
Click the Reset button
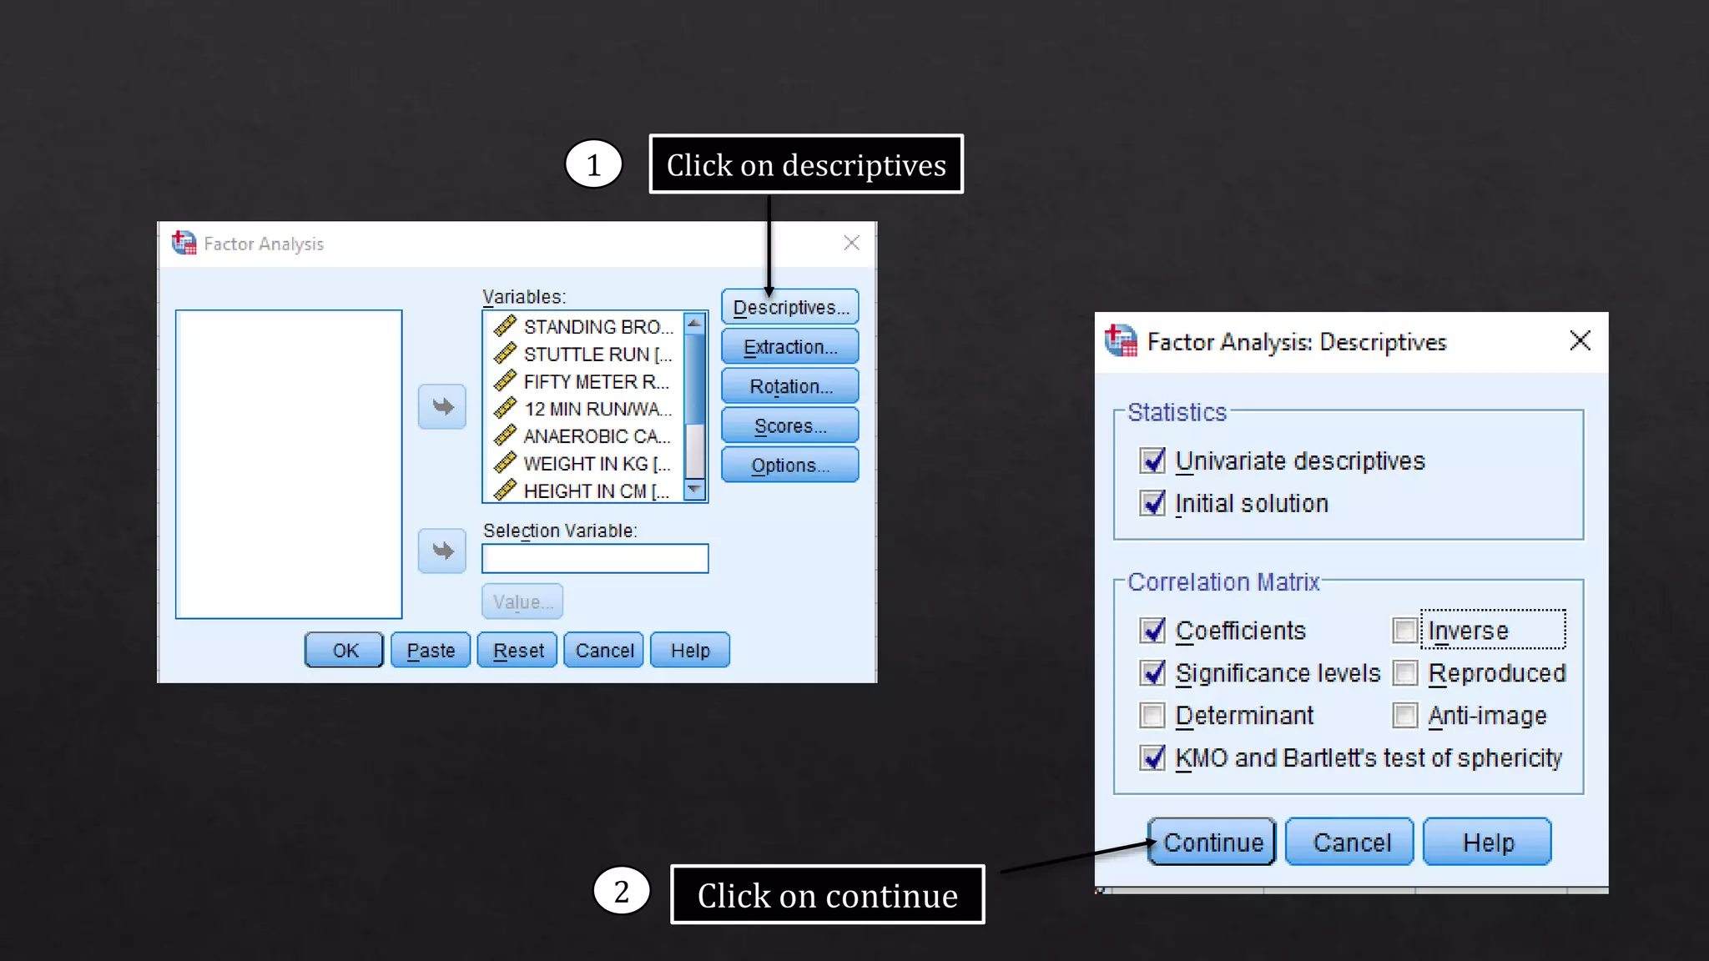[x=517, y=651]
